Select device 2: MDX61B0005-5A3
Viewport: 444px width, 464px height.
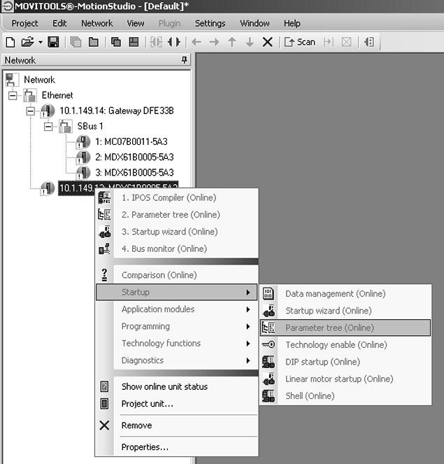[x=134, y=157]
